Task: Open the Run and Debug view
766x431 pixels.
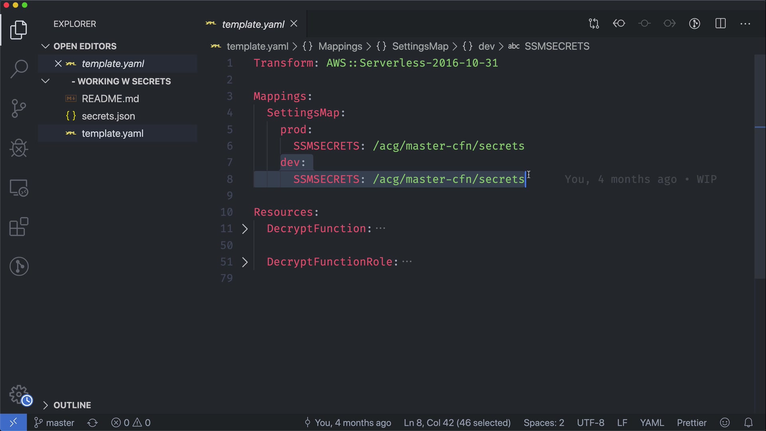Action: point(19,148)
